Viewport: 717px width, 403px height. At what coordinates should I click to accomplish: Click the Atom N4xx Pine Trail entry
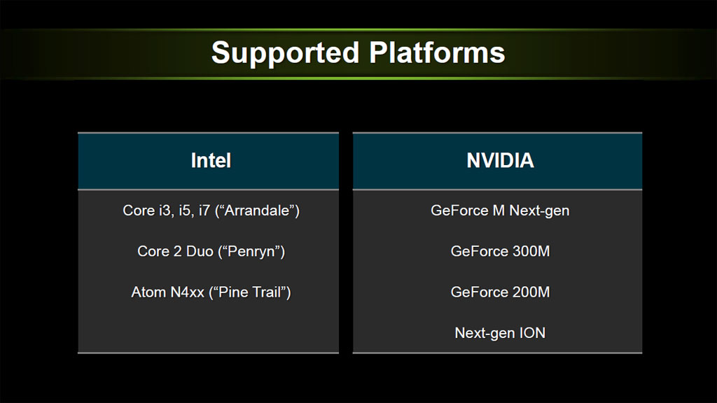click(x=211, y=292)
